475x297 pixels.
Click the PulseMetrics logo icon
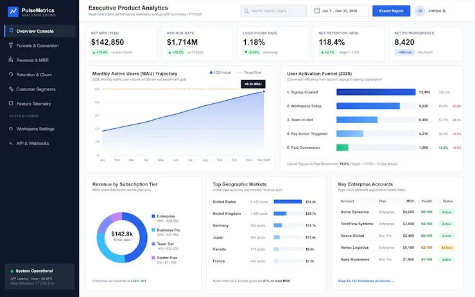click(13, 12)
